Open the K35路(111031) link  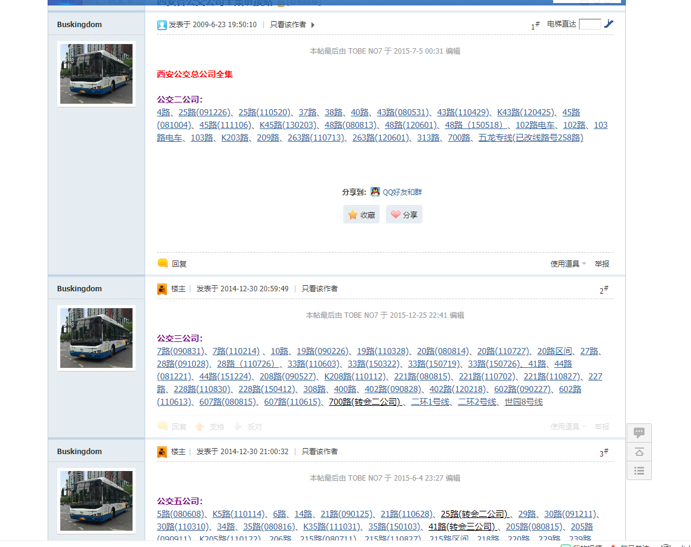pos(331,526)
